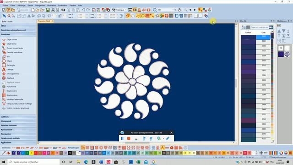
Task: Expand the Éditer toolbox section
Action: click(18, 26)
